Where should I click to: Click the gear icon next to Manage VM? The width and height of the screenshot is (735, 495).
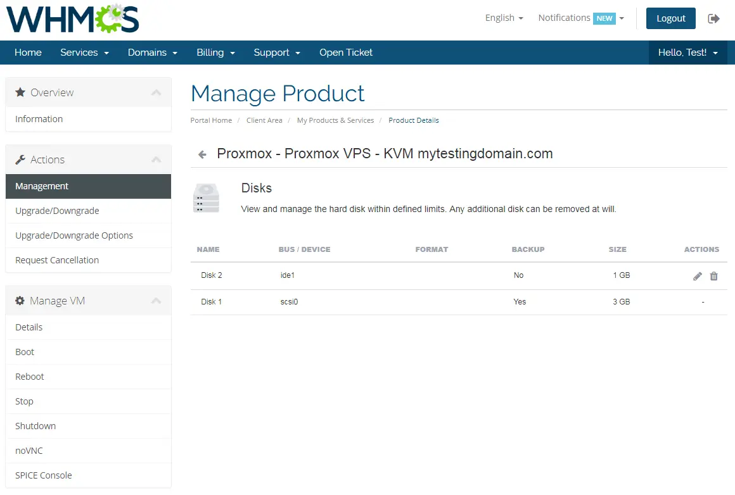point(20,301)
